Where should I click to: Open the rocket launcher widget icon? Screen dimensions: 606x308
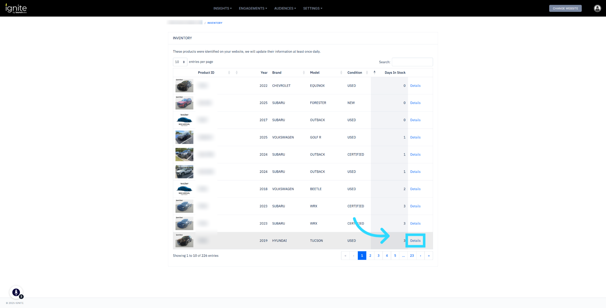coord(16,292)
